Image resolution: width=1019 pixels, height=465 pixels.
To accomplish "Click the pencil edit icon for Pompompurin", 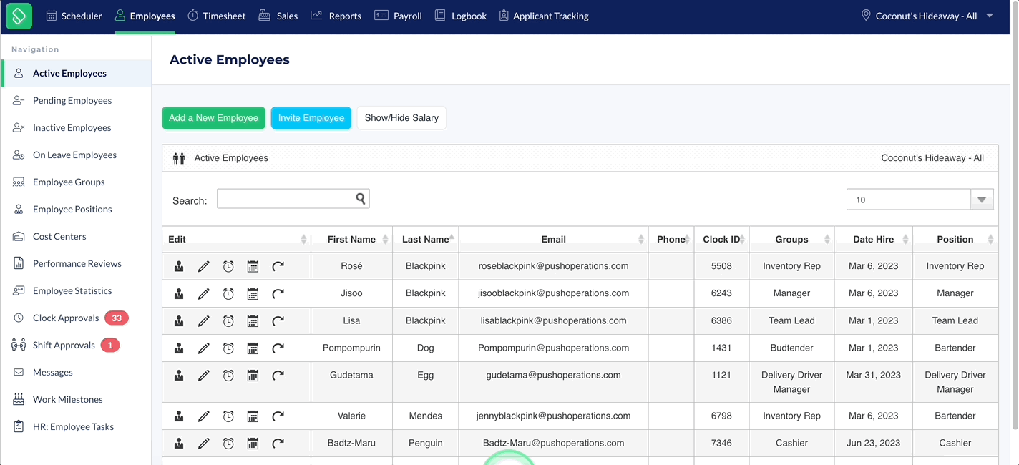I will 204,348.
